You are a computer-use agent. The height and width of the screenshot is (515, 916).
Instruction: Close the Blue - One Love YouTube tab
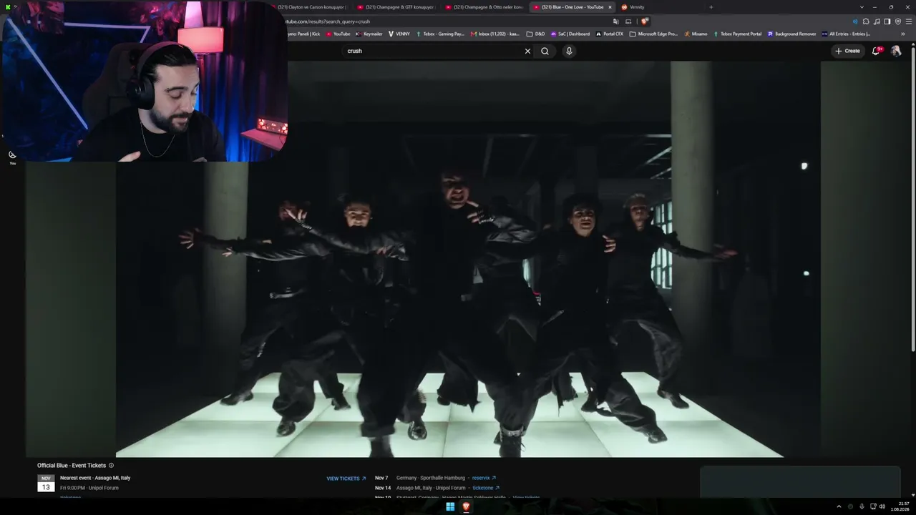coord(610,7)
